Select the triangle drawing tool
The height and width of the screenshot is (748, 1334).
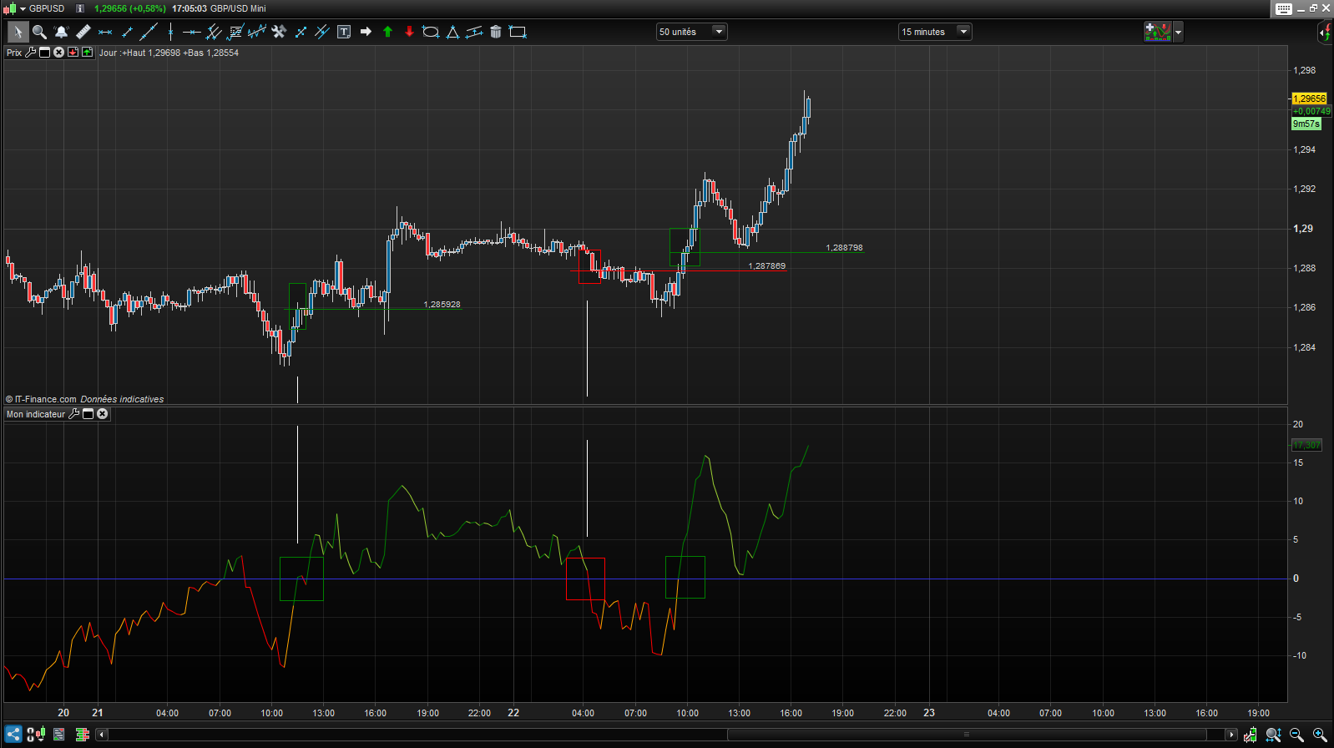tap(452, 32)
